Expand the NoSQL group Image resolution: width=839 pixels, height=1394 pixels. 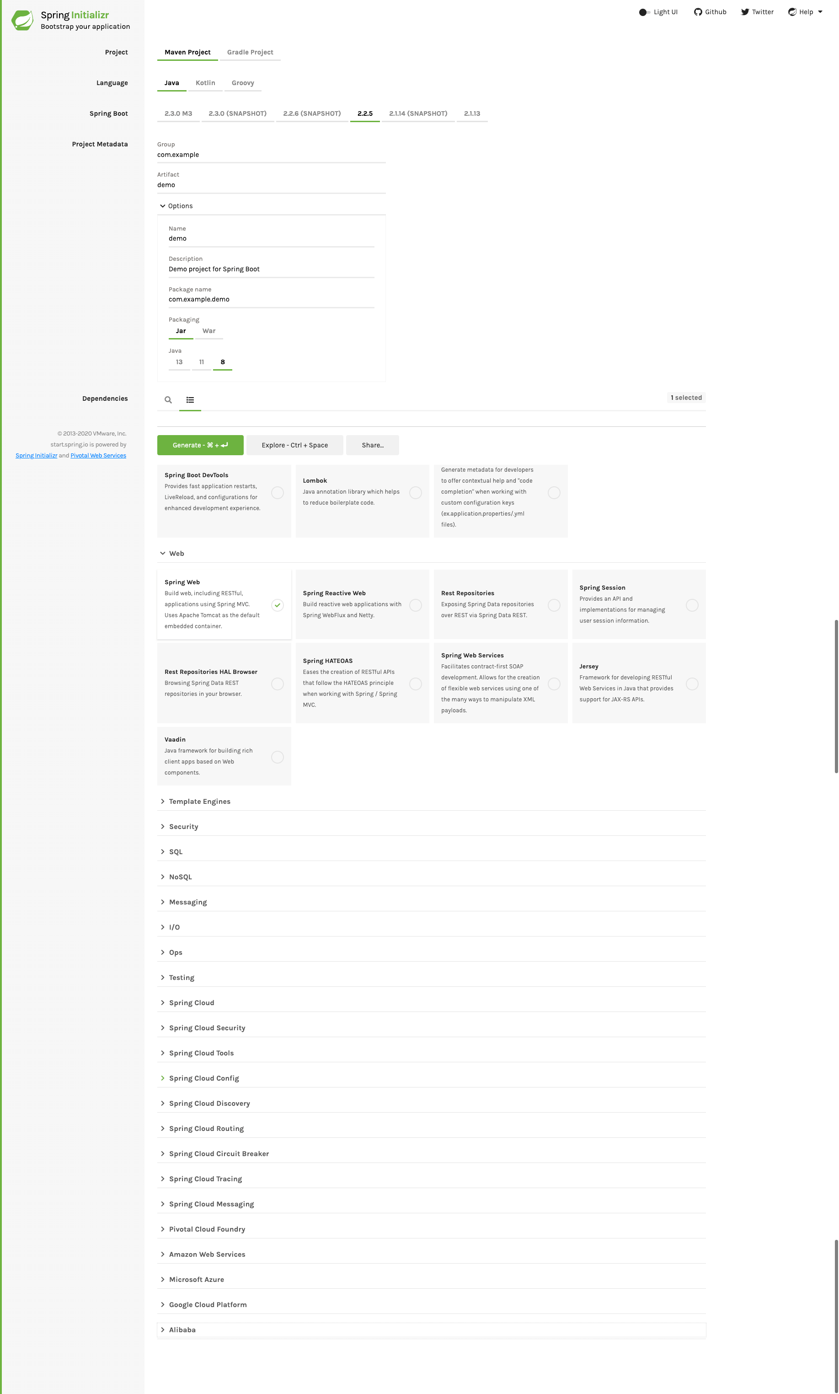point(431,877)
